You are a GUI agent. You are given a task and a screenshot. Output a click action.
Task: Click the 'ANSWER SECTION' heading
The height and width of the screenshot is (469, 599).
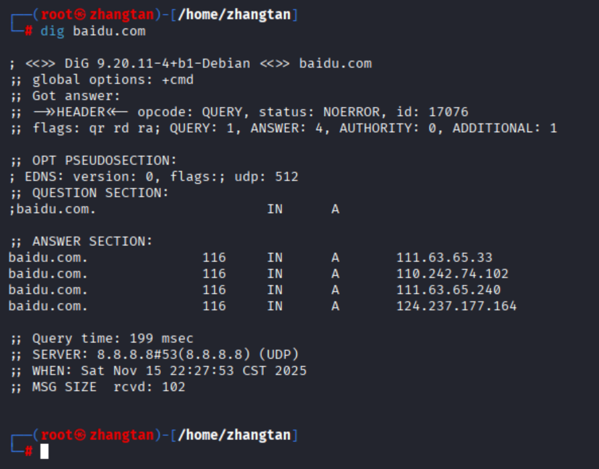coord(92,241)
